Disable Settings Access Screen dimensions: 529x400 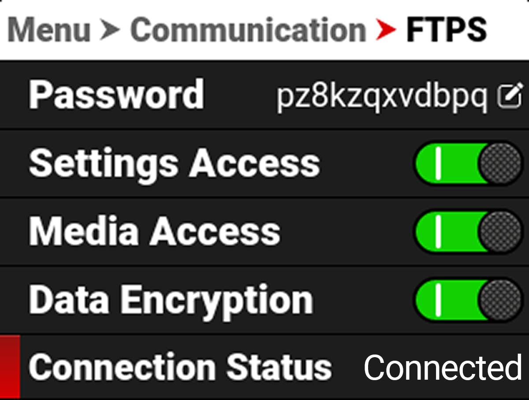(x=467, y=162)
